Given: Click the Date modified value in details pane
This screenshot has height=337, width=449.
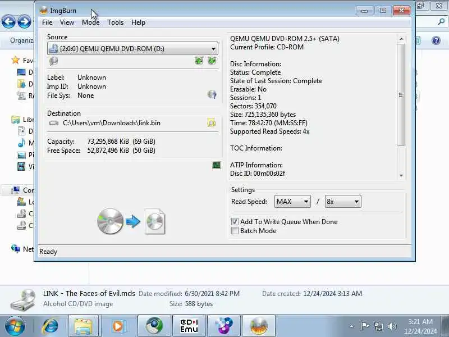Looking at the screenshot, I should (x=212, y=293).
